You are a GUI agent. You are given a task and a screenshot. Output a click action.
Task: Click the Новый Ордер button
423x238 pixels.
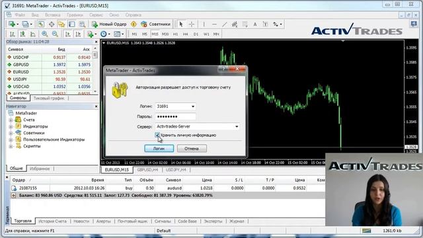(x=109, y=24)
